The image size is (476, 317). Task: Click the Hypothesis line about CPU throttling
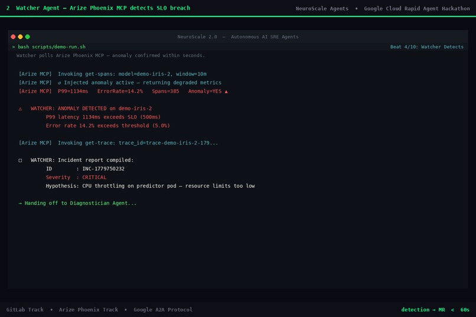pyautogui.click(x=150, y=186)
